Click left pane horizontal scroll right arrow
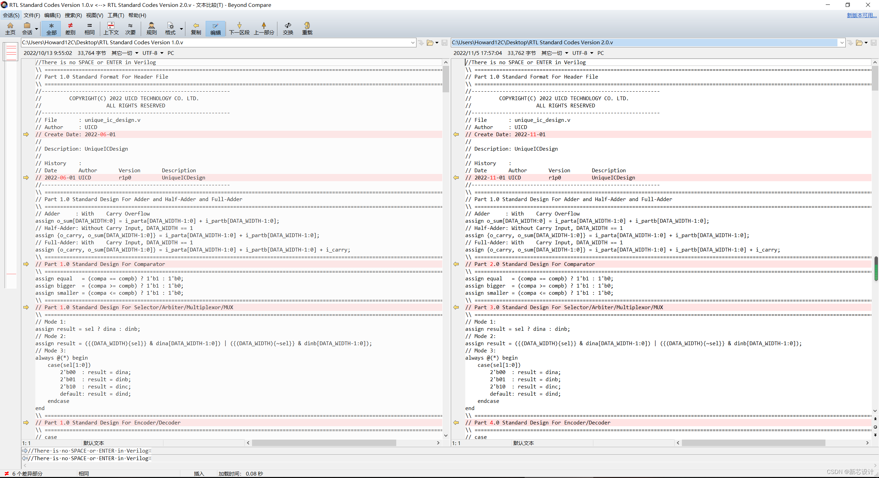This screenshot has height=478, width=879. pos(438,443)
